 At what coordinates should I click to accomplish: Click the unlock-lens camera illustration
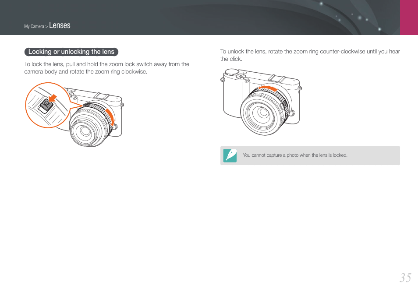(x=261, y=102)
